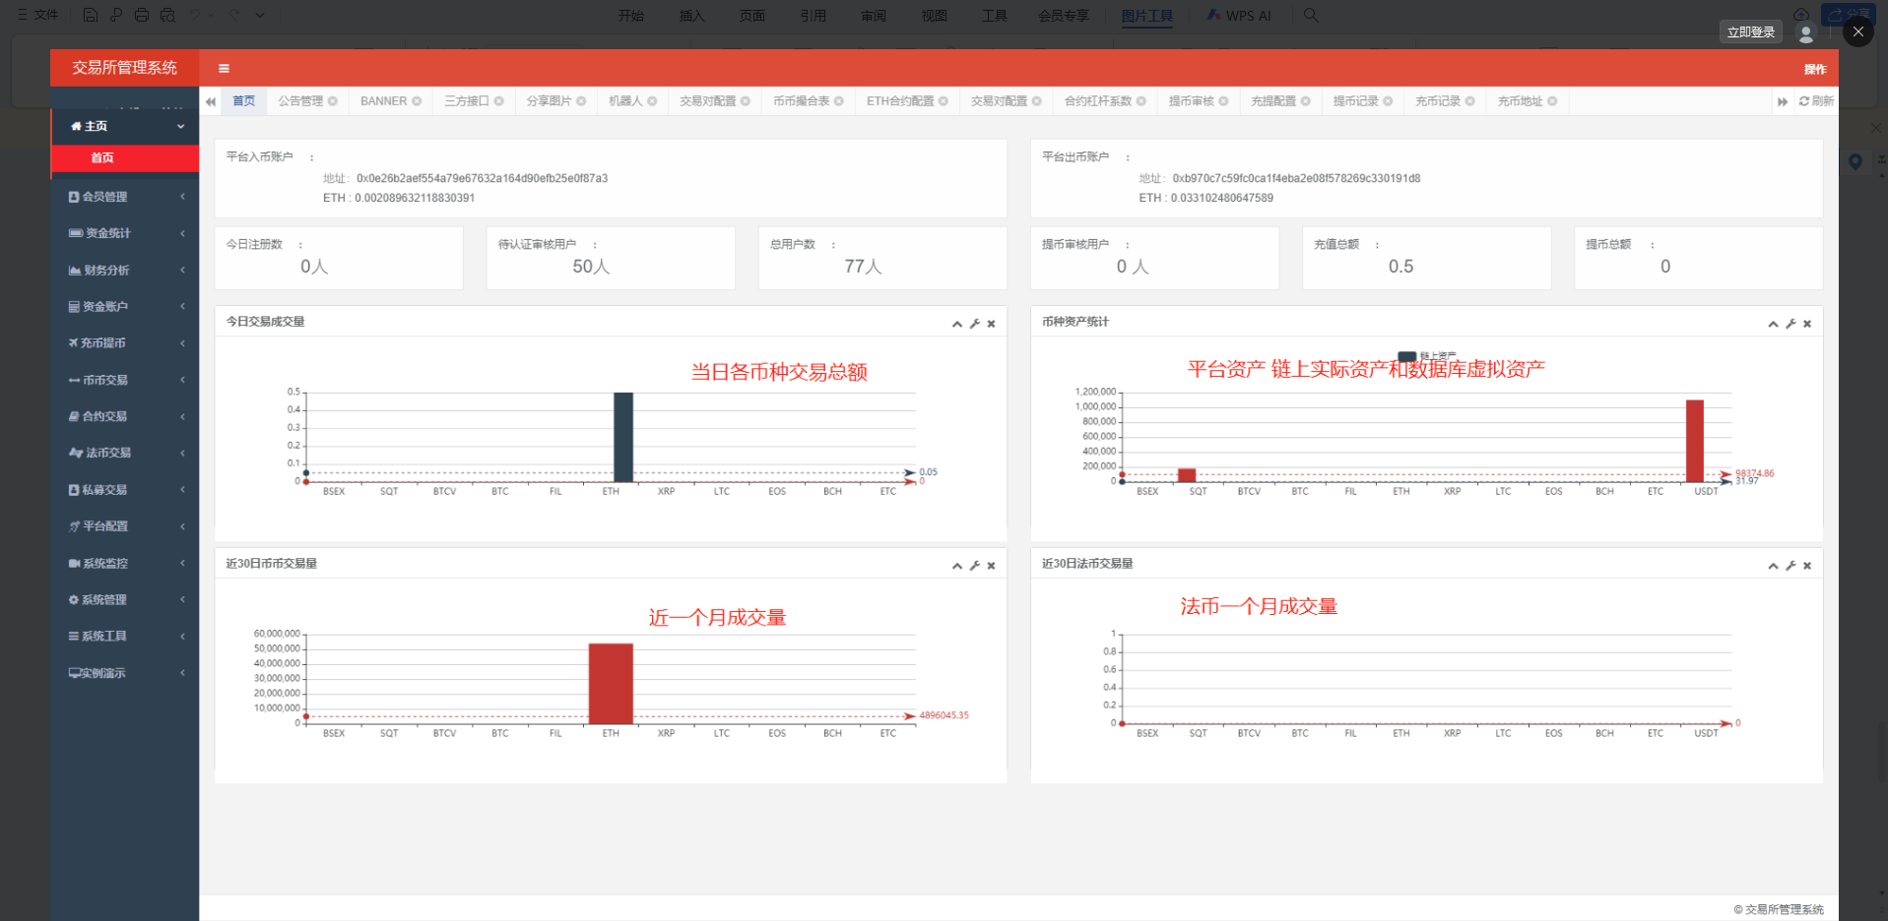Image resolution: width=1888 pixels, height=921 pixels.
Task: Expand 系统工具 sidebar menu
Action: point(125,637)
